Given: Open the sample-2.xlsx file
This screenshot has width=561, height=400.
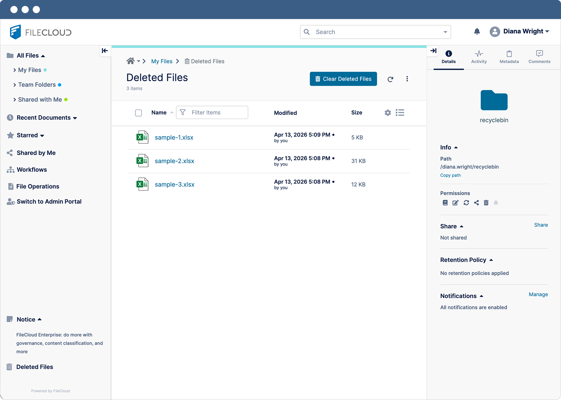Looking at the screenshot, I should pos(174,161).
